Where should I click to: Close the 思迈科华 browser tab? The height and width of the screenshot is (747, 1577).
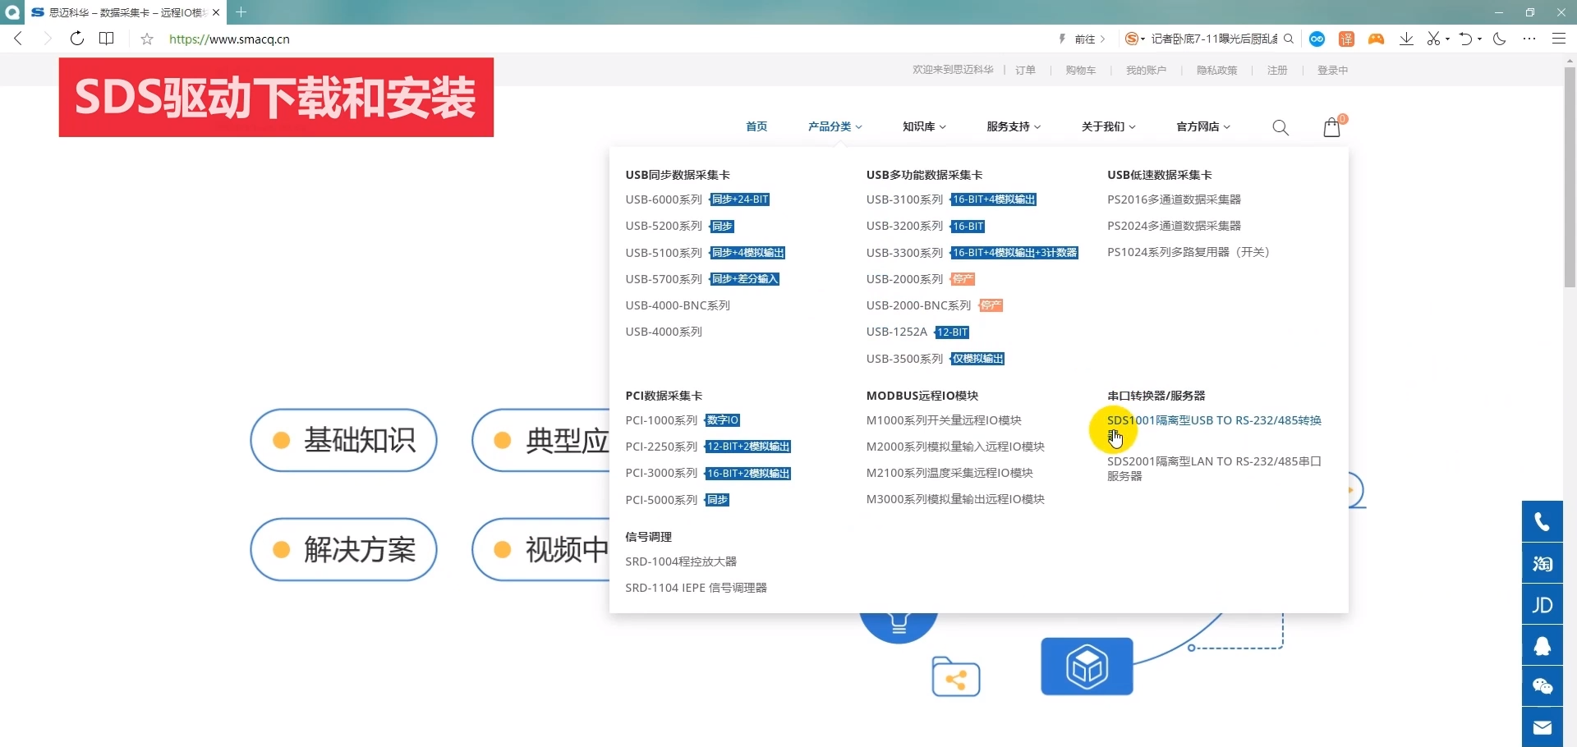216,12
